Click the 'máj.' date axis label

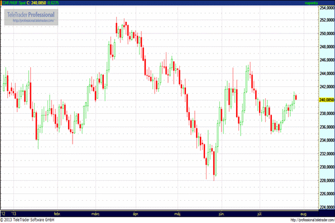179,214
